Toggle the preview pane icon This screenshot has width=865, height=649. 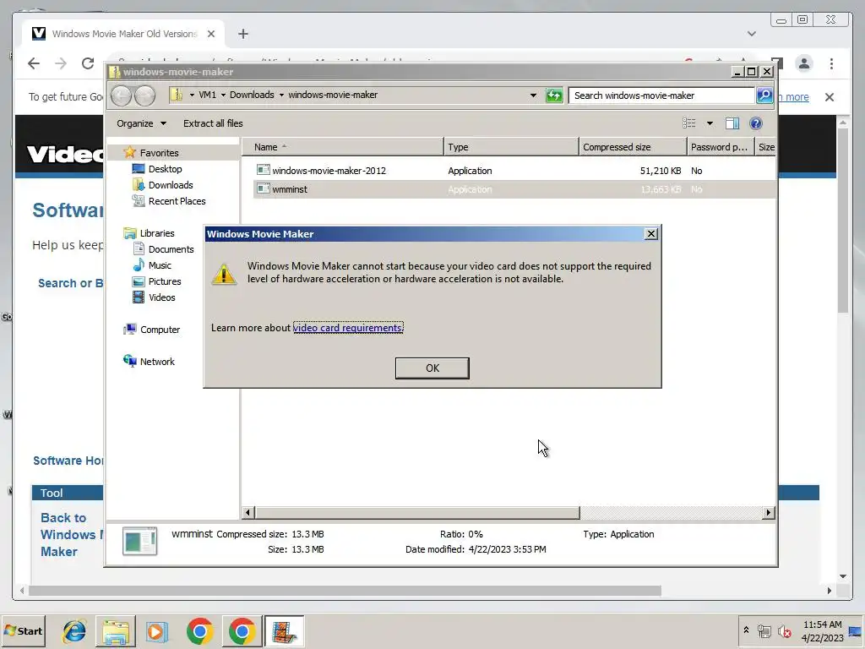pos(732,123)
